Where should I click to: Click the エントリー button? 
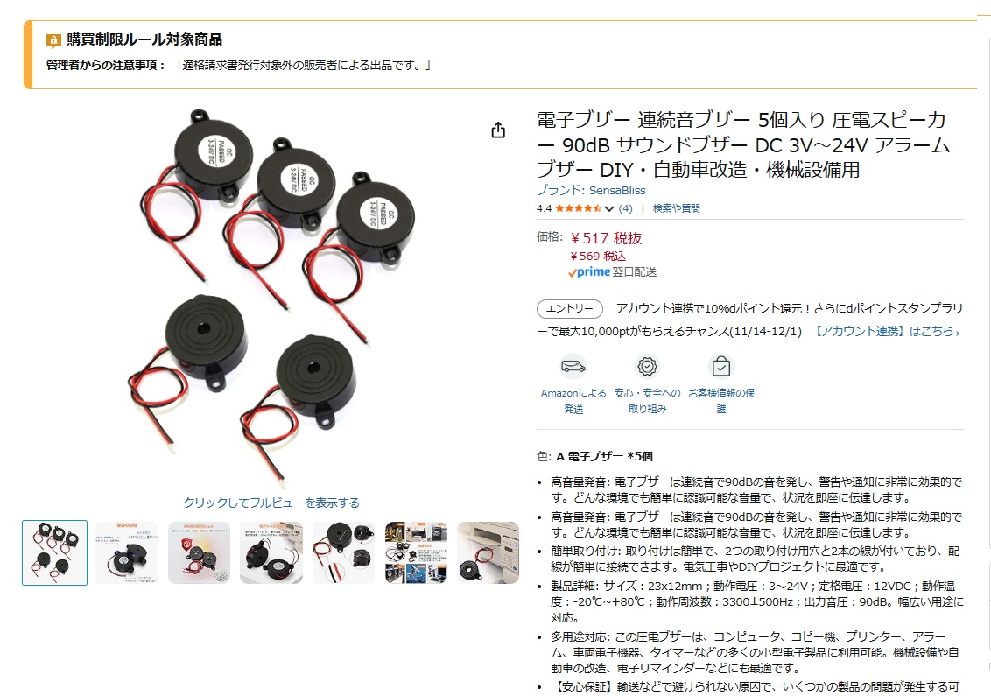569,308
